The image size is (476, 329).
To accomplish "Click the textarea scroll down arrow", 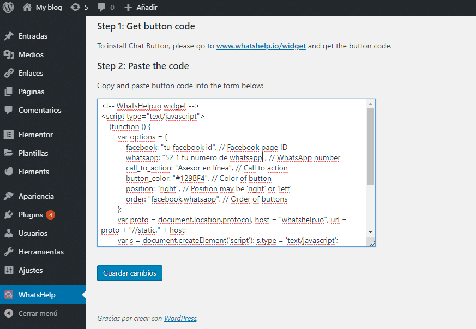I will pos(370,231).
